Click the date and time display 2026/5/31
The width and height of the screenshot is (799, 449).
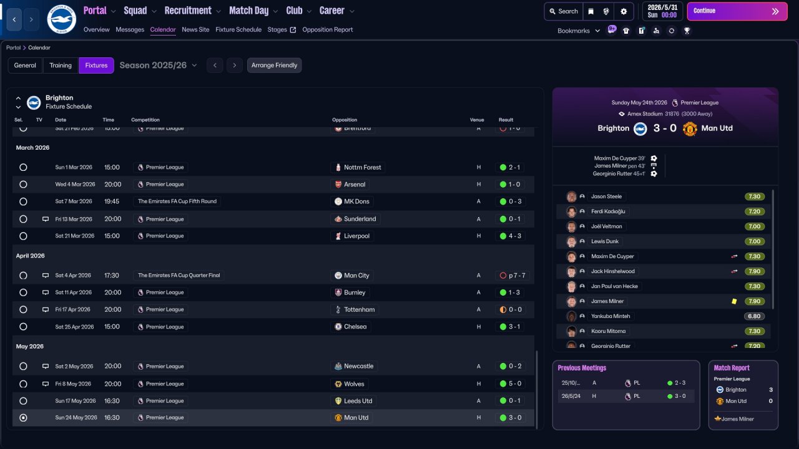(x=662, y=11)
